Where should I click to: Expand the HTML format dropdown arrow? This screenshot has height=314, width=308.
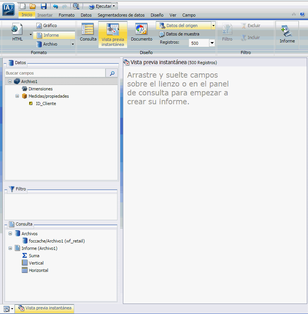click(x=31, y=34)
